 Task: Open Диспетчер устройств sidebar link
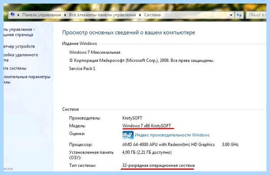coord(19,46)
